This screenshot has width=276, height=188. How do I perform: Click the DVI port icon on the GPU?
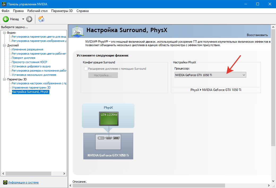click(101, 138)
